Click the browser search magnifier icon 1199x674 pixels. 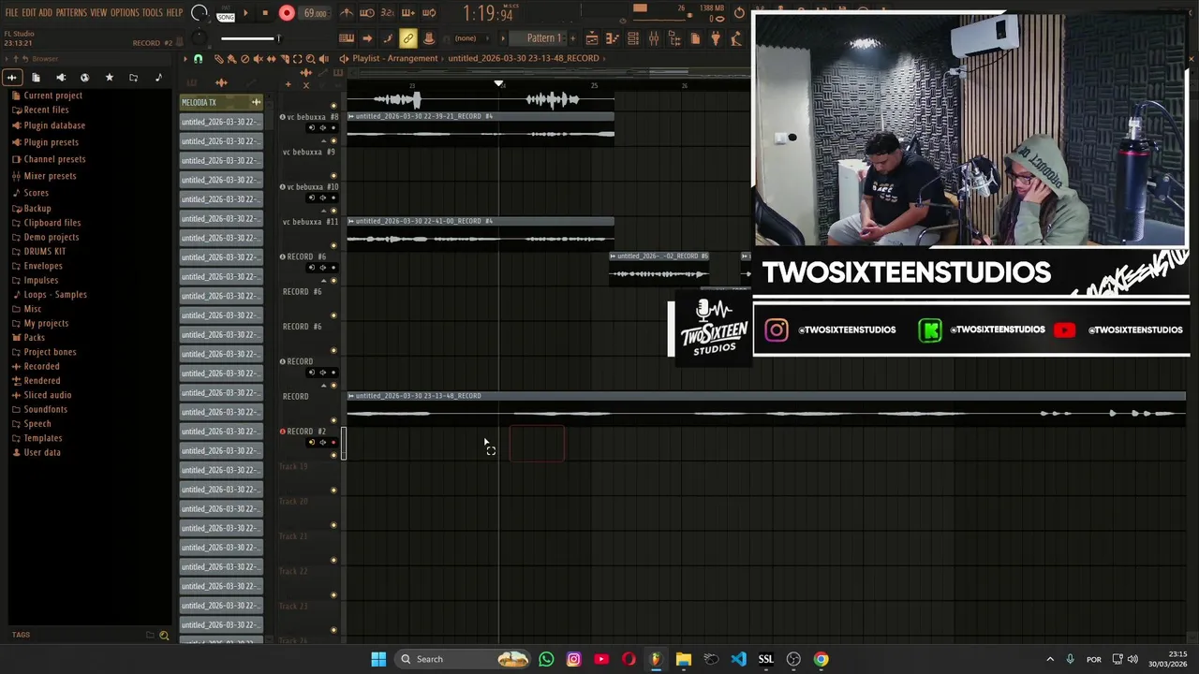[164, 636]
